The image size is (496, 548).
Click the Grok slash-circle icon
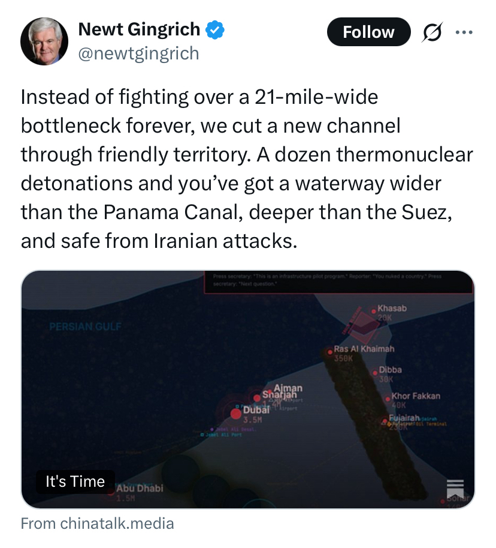431,32
